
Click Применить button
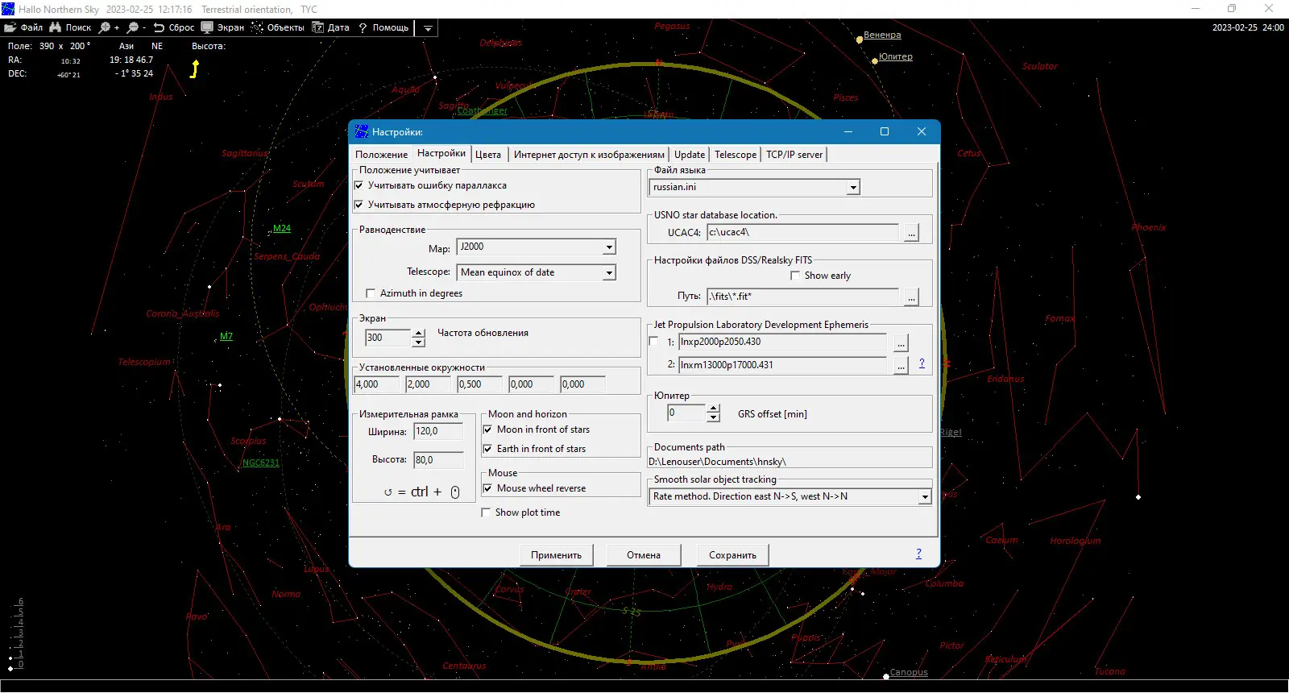[556, 555]
